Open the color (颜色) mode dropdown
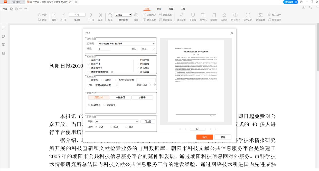This screenshot has width=319, height=171. tap(148, 49)
